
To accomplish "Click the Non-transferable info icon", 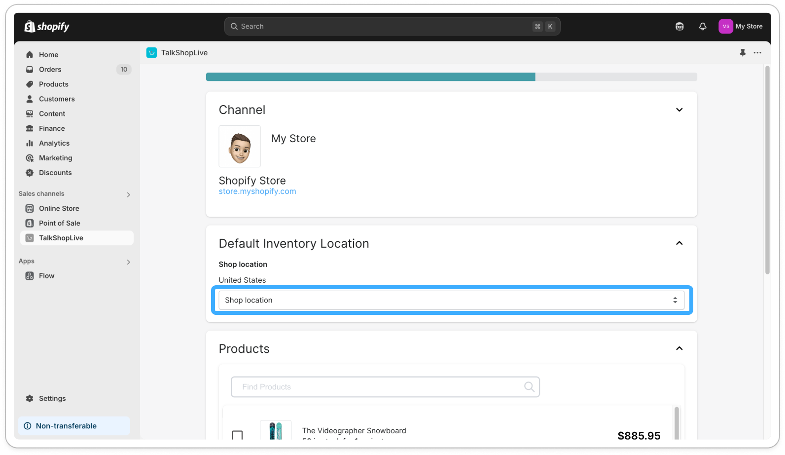I will [28, 426].
